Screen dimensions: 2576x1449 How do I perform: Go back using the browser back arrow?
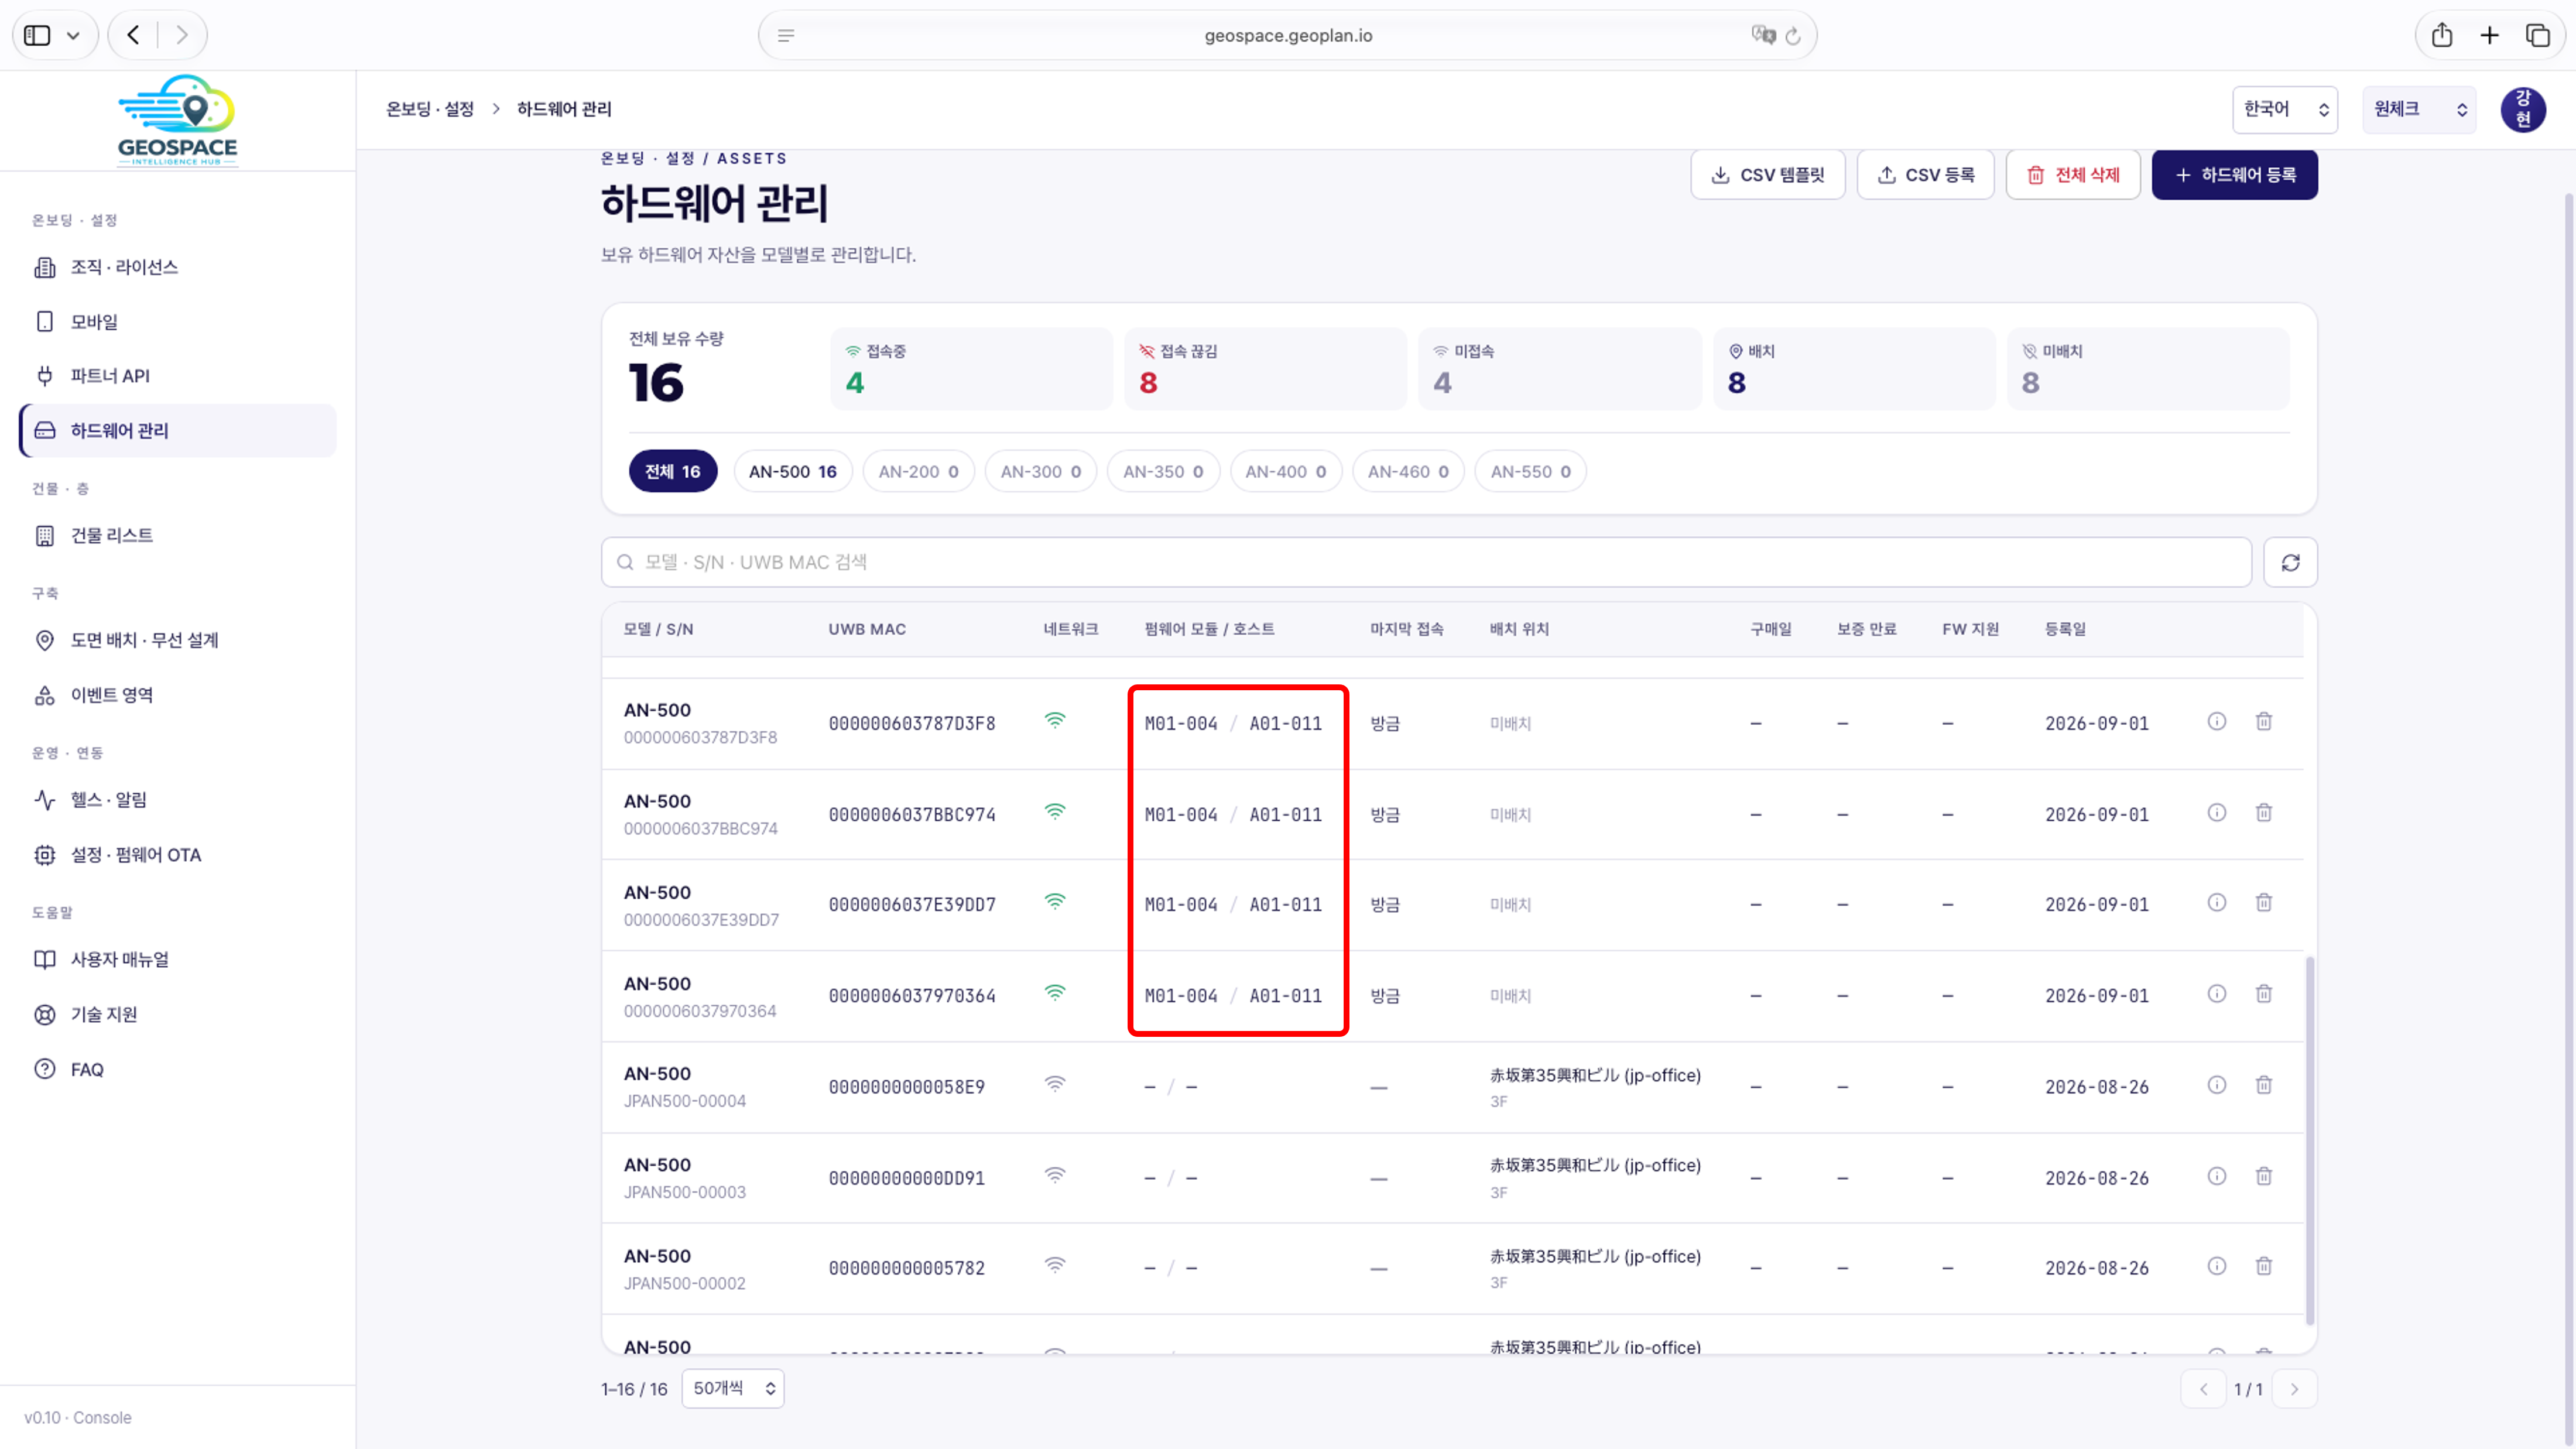click(133, 36)
